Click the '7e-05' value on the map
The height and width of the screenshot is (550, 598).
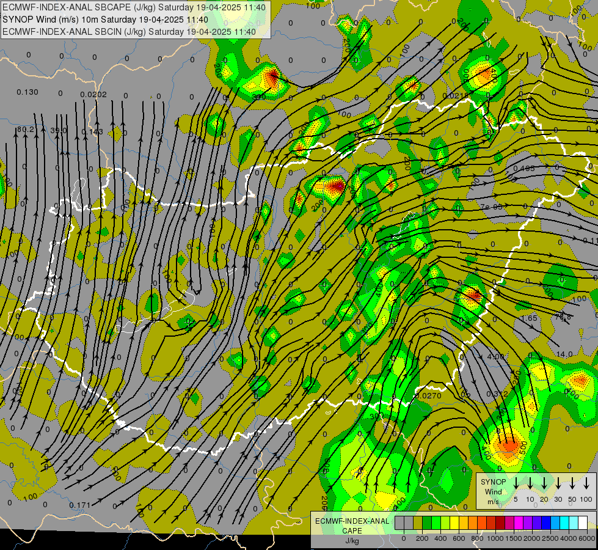[x=491, y=207]
